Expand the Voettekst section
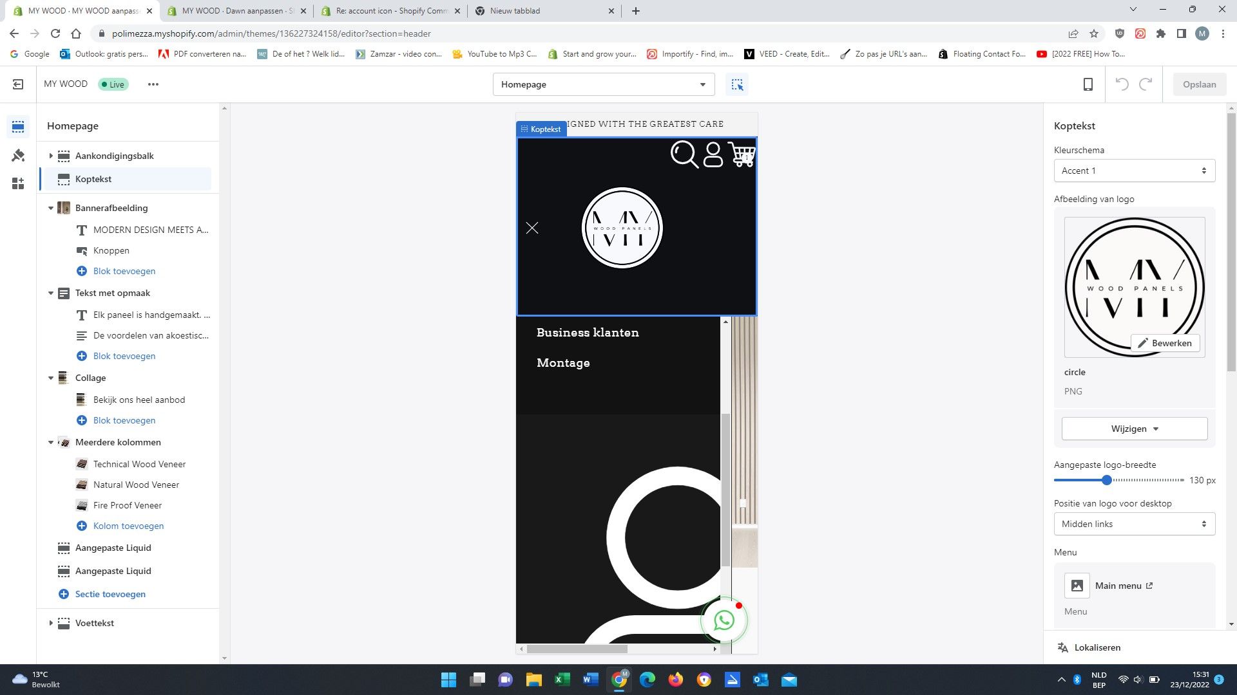1237x695 pixels. tap(51, 623)
